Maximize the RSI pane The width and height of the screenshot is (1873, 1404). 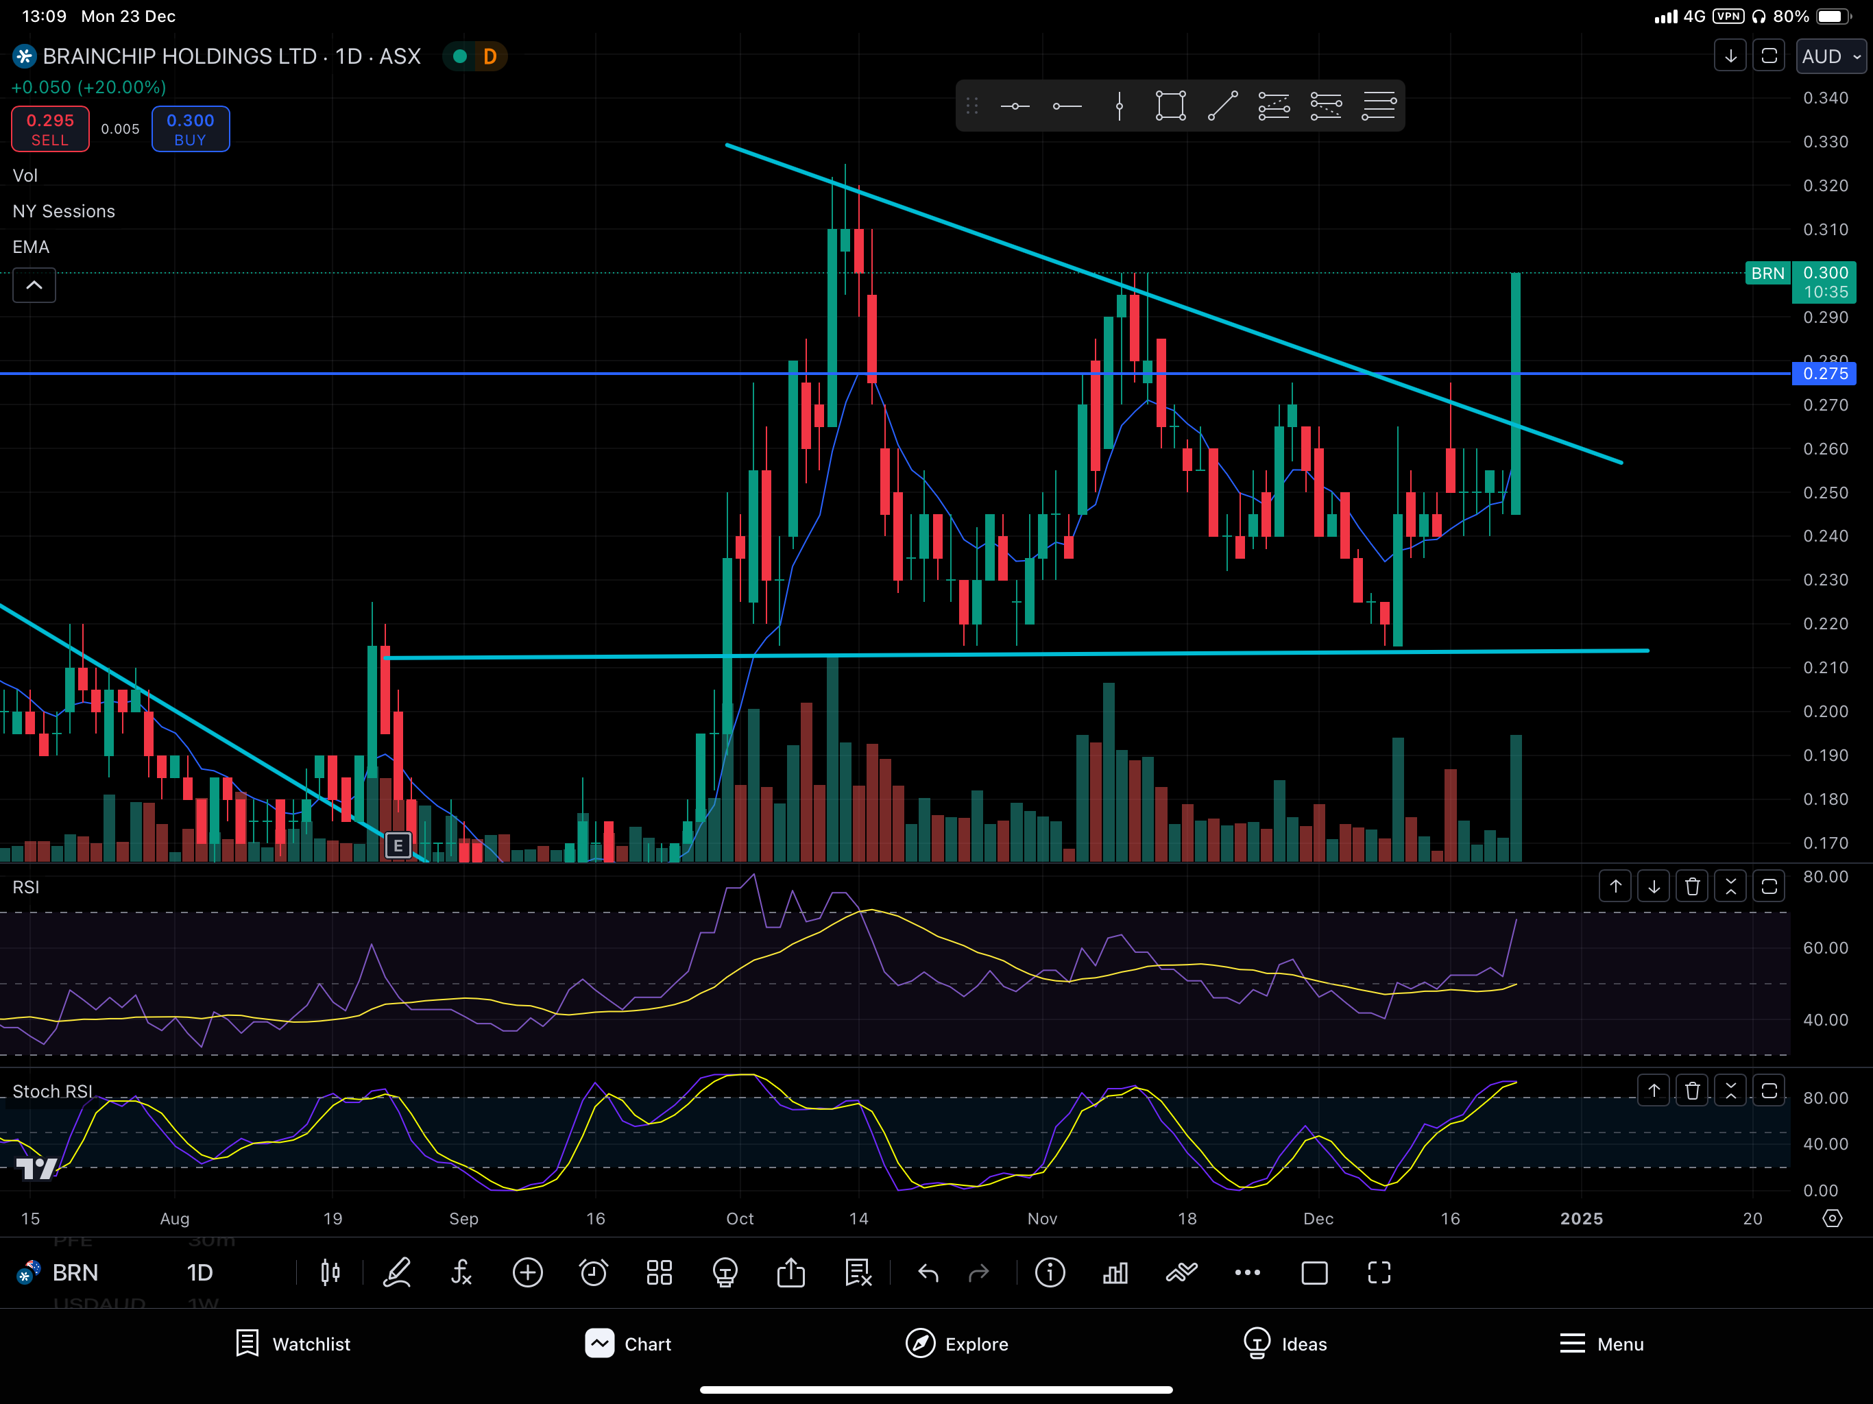point(1769,886)
